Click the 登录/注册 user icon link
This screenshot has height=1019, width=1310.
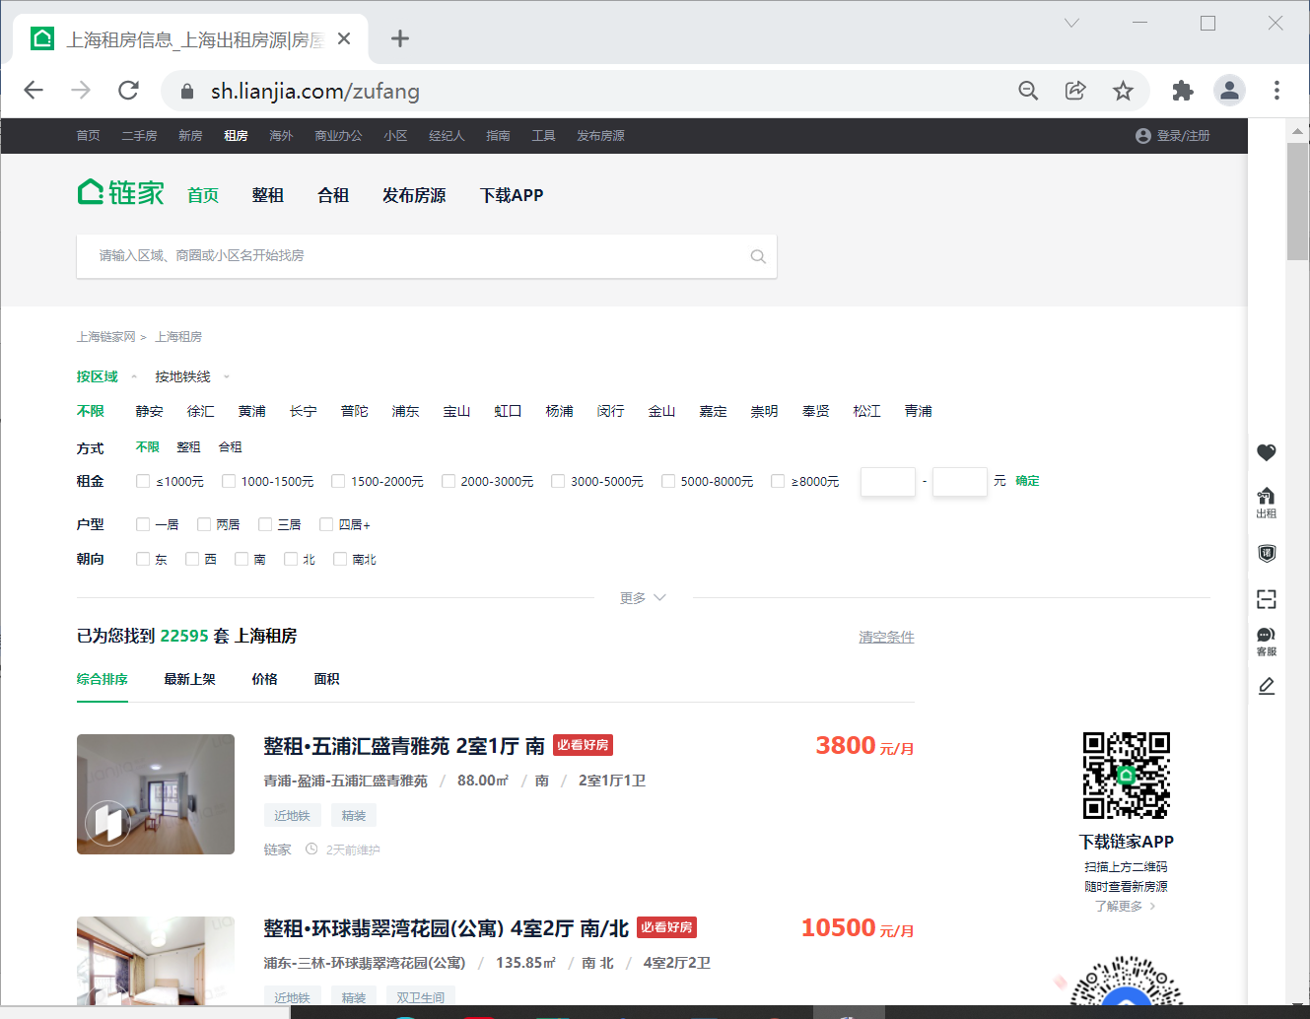pyautogui.click(x=1173, y=136)
